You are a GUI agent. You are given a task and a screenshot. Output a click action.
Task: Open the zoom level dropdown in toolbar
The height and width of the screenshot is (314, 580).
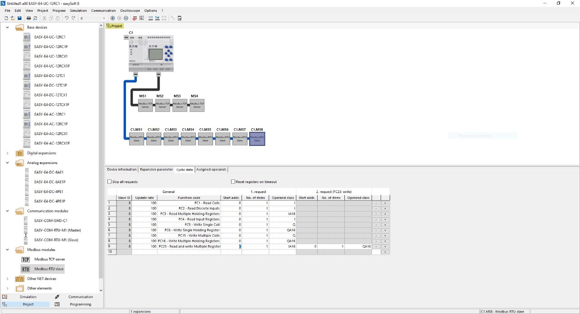coord(104,18)
